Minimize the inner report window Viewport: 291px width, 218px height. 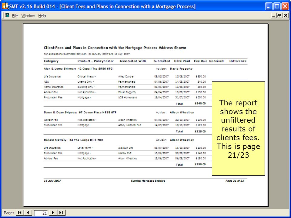(273, 15)
